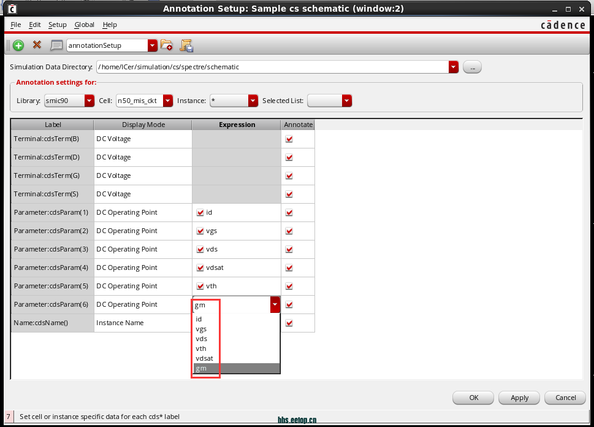
Task: Uncheck the id expression checkbox
Action: tap(200, 212)
